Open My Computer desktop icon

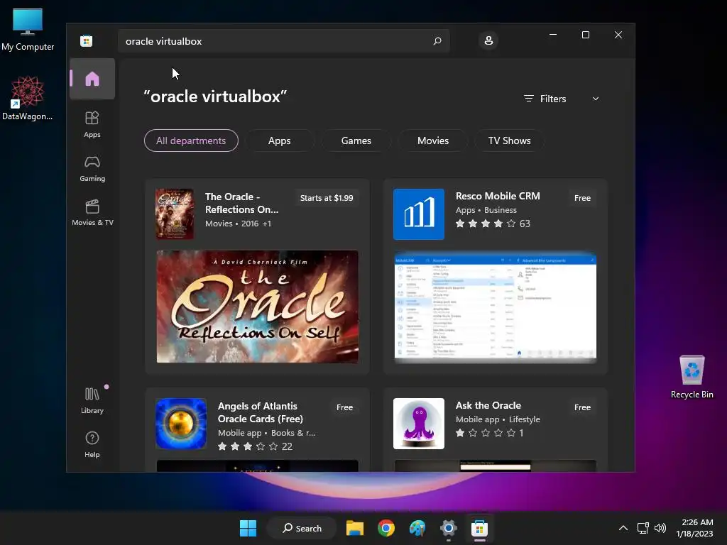click(x=28, y=29)
